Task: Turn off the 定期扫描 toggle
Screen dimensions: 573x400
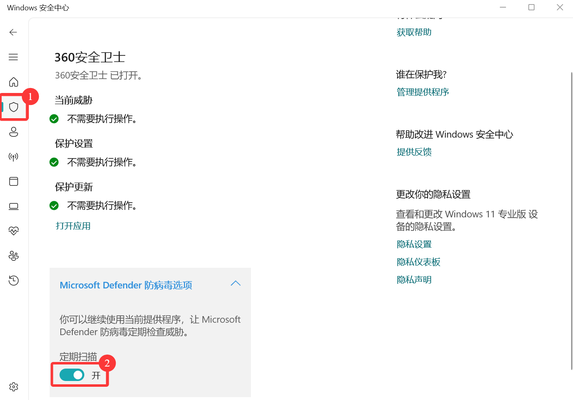Action: pyautogui.click(x=72, y=375)
